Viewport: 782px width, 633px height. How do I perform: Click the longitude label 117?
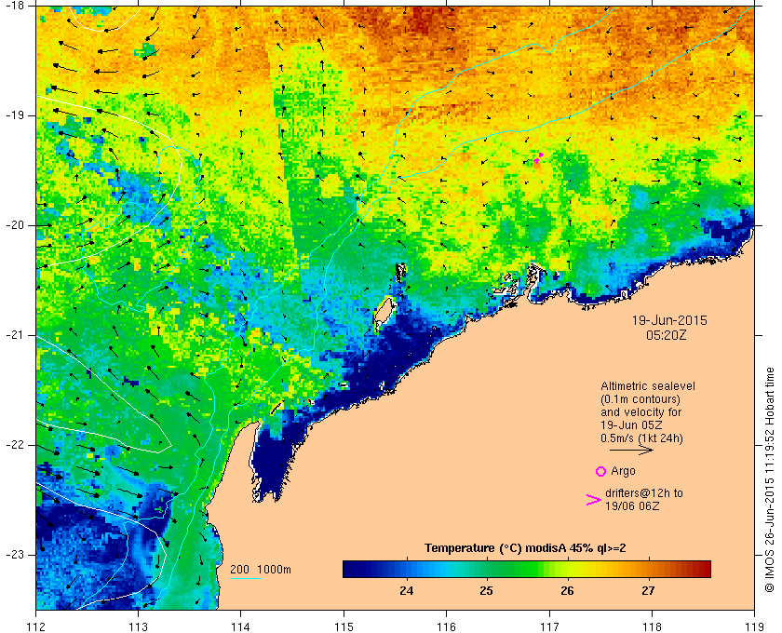pyautogui.click(x=549, y=626)
